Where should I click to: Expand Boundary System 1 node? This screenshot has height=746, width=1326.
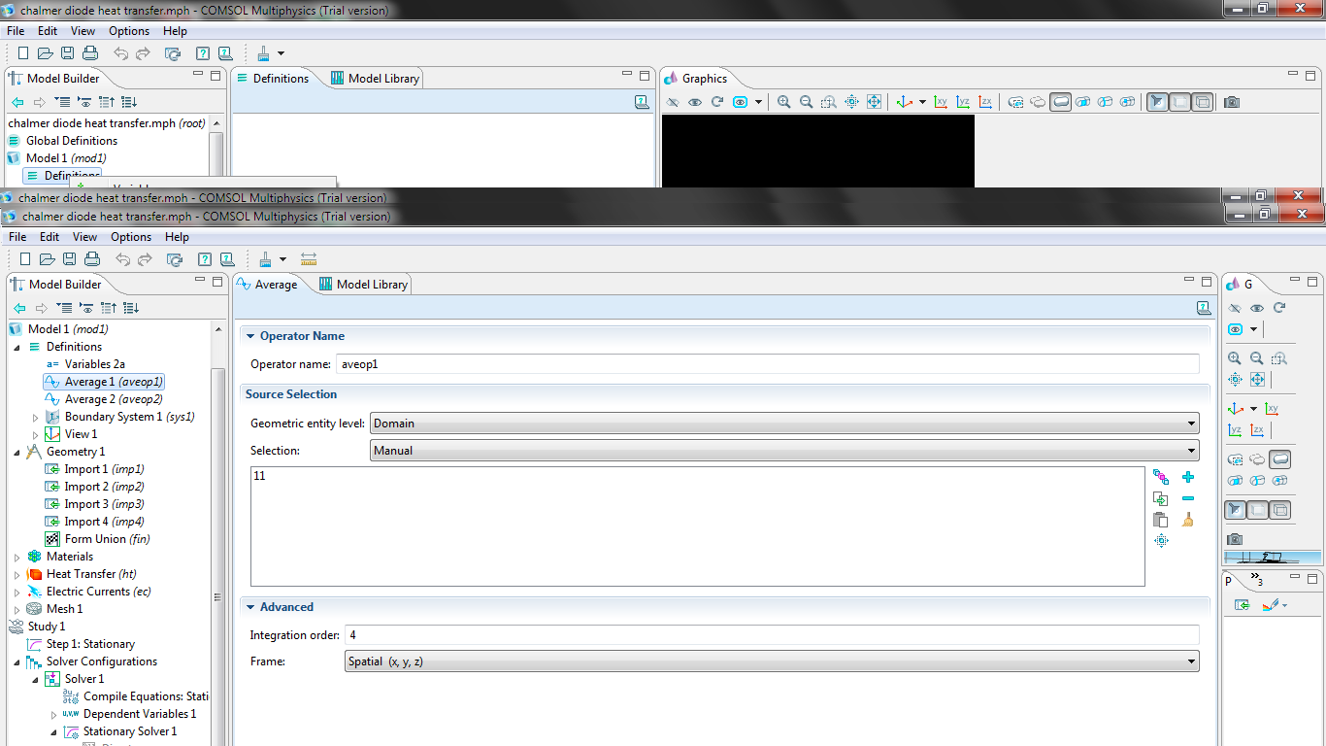point(35,418)
